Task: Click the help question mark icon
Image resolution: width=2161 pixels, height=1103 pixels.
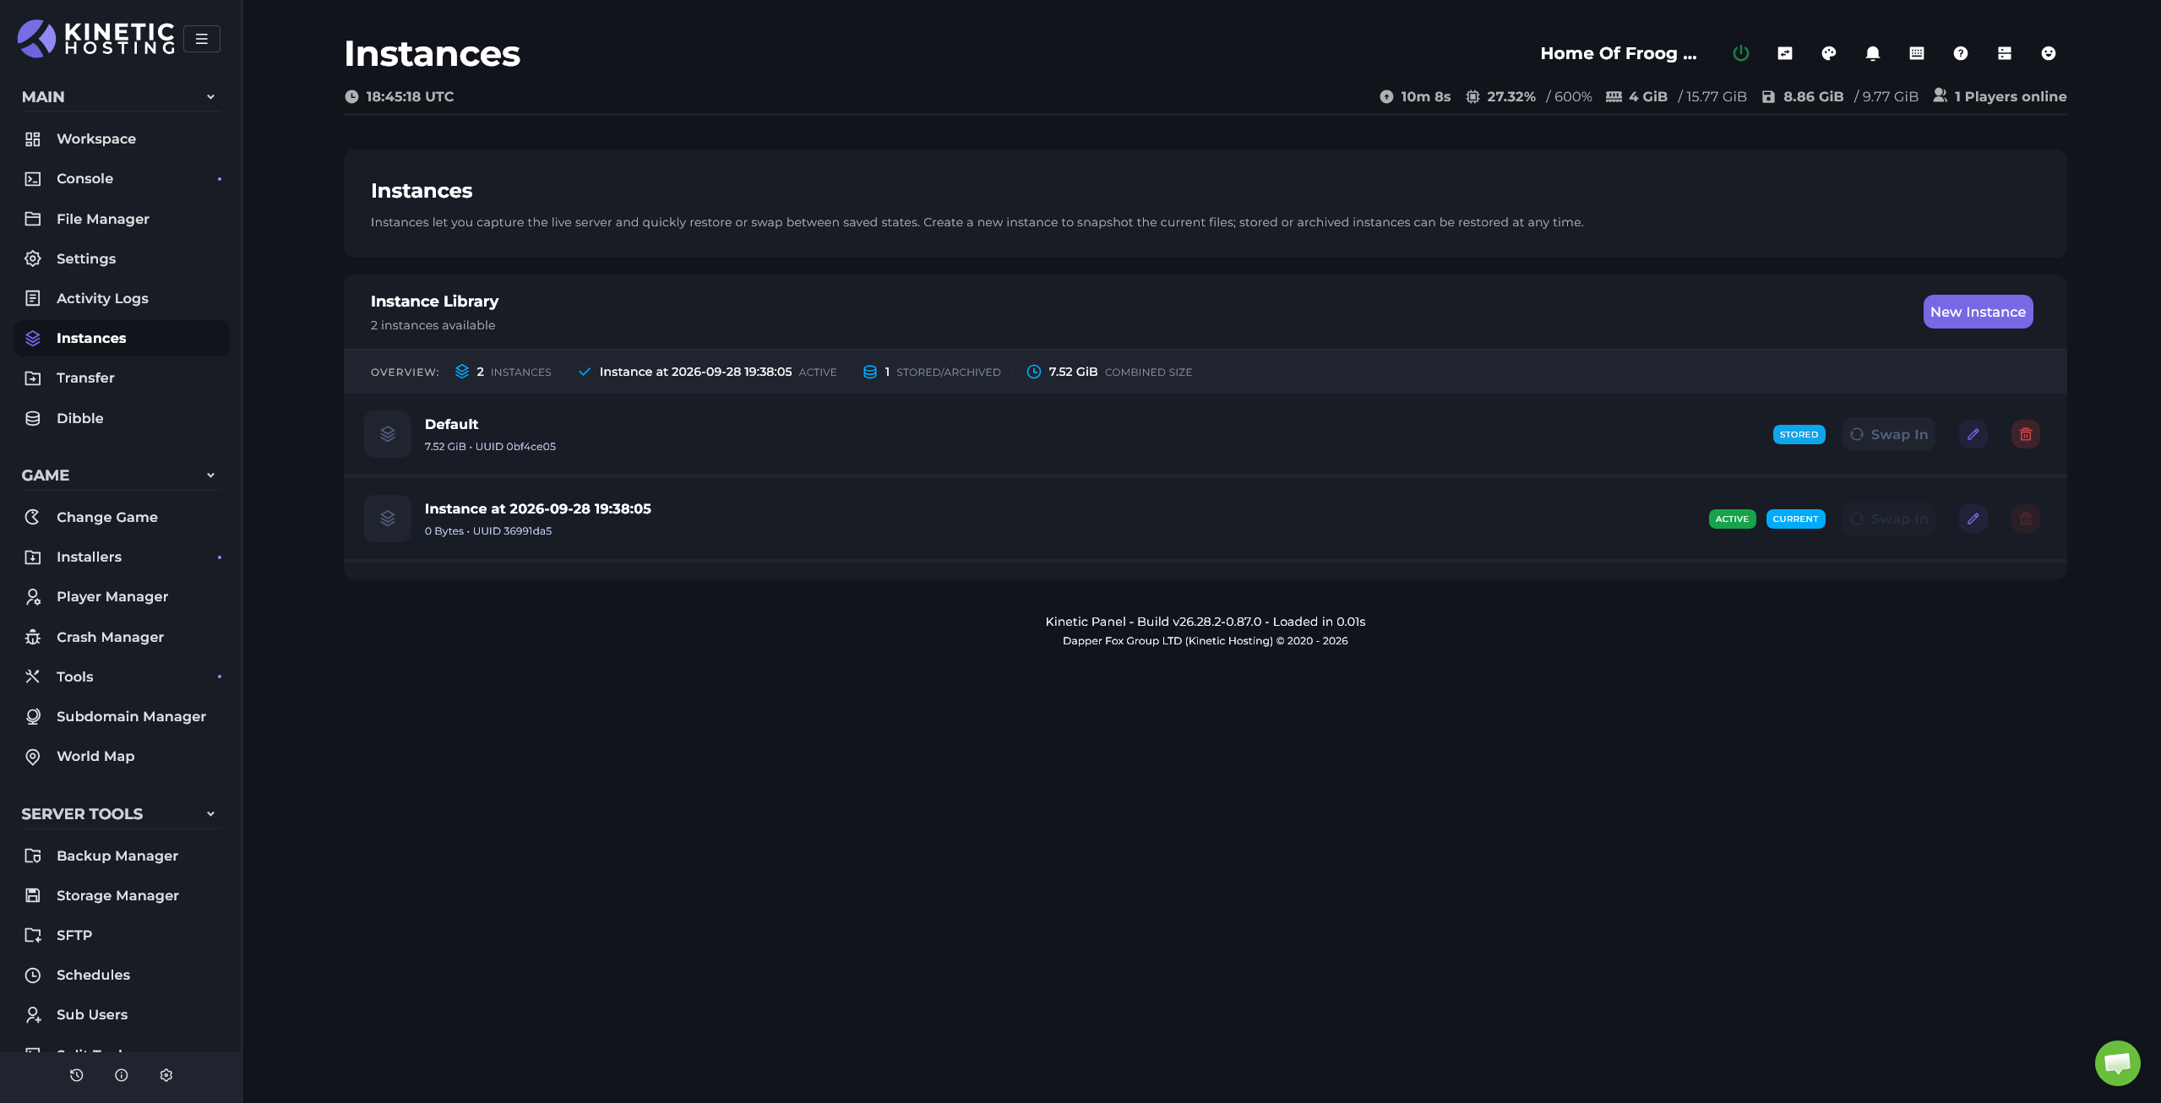Action: pyautogui.click(x=1961, y=53)
